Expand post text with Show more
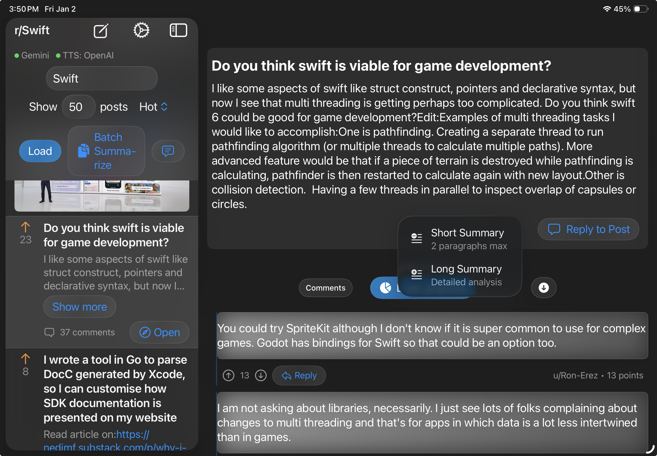The image size is (657, 456). coord(80,307)
